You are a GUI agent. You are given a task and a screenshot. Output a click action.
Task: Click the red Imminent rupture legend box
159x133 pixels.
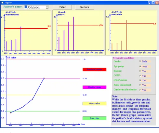(x=94, y=70)
